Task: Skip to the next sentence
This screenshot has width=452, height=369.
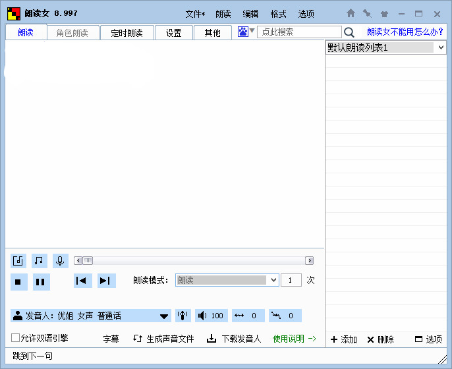Action: [105, 281]
